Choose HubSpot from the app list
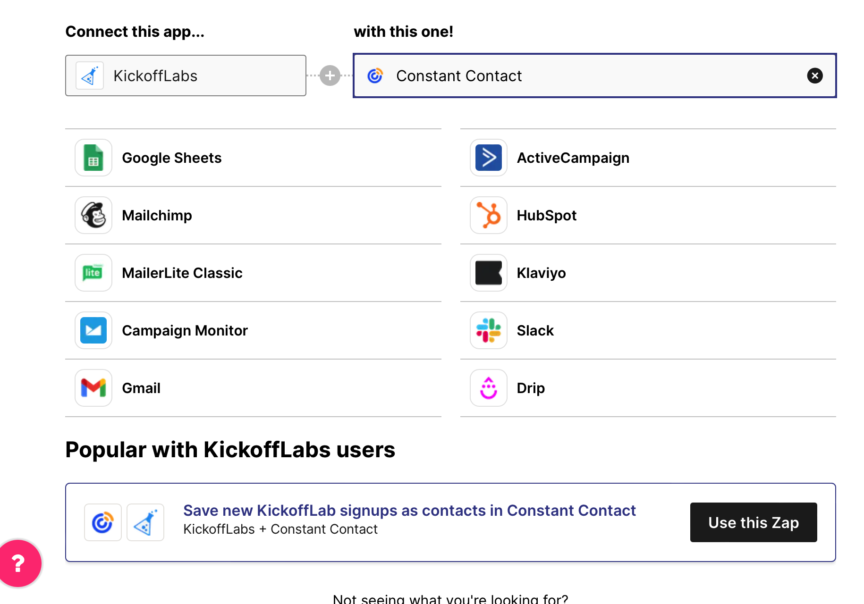Viewport: 864px width, 604px height. 648,215
